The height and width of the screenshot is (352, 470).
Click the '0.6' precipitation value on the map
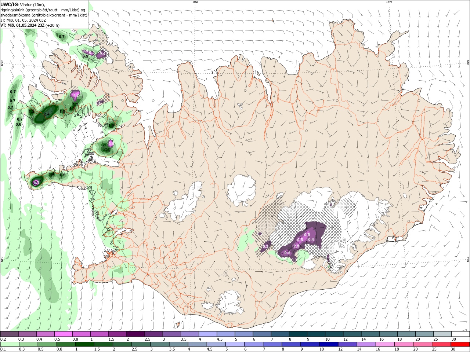pyautogui.click(x=18, y=124)
